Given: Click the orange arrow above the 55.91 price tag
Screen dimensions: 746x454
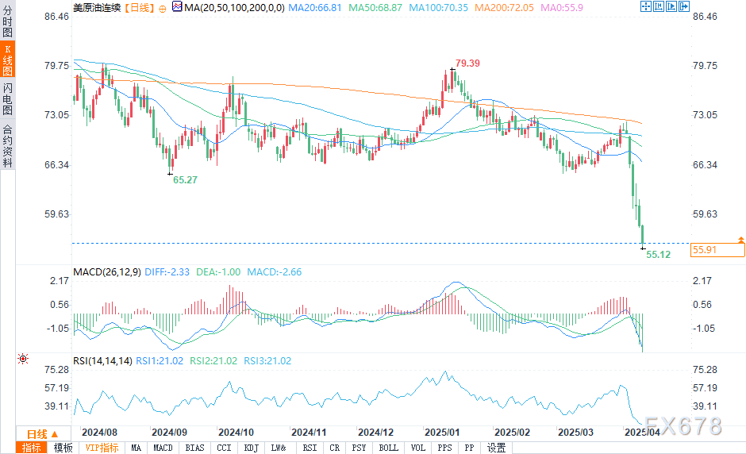Looking at the screenshot, I should [740, 240].
